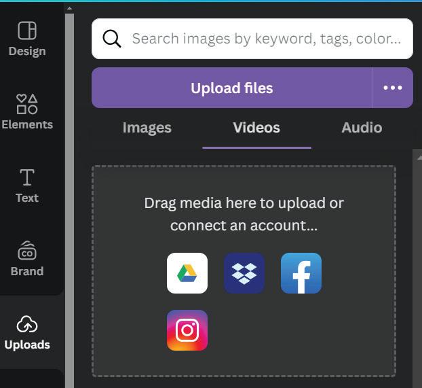This screenshot has width=422, height=388.
Task: Switch to the Images tab
Action: click(x=147, y=128)
